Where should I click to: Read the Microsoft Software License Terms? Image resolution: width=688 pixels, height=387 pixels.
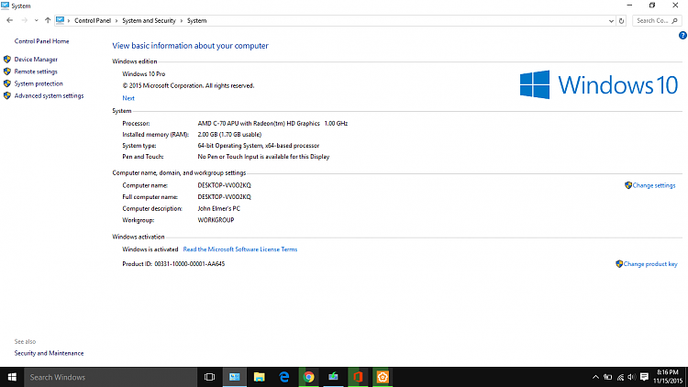(x=240, y=249)
